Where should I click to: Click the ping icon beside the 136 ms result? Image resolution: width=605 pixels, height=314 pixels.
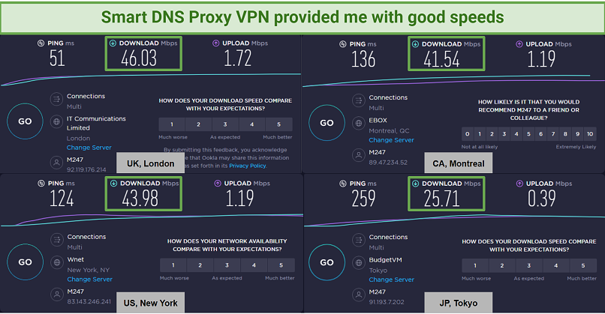[342, 44]
